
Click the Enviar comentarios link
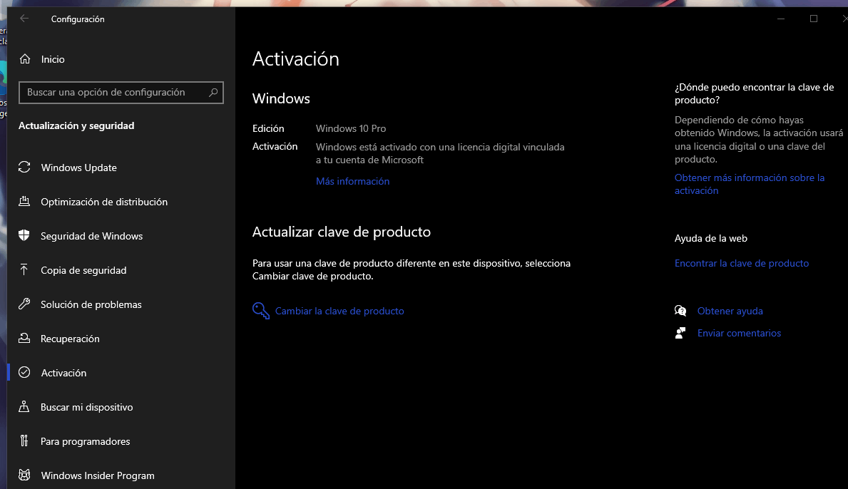point(739,333)
